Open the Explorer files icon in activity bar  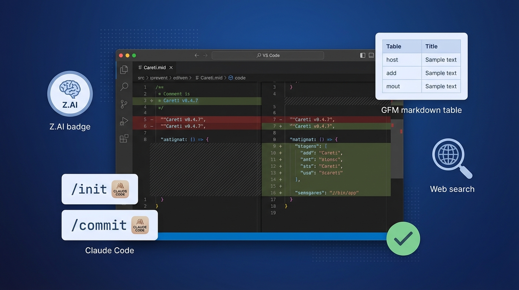tap(124, 69)
